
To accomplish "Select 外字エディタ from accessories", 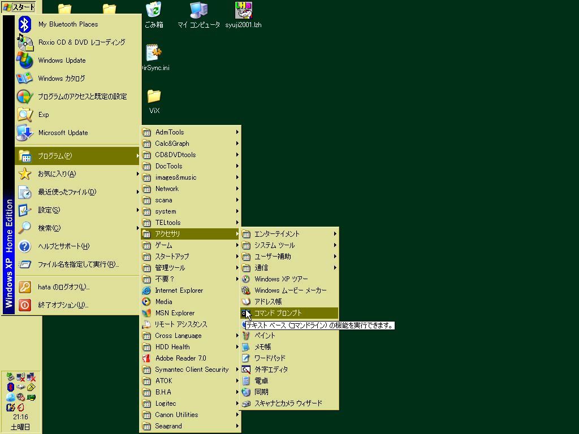I will [289, 370].
